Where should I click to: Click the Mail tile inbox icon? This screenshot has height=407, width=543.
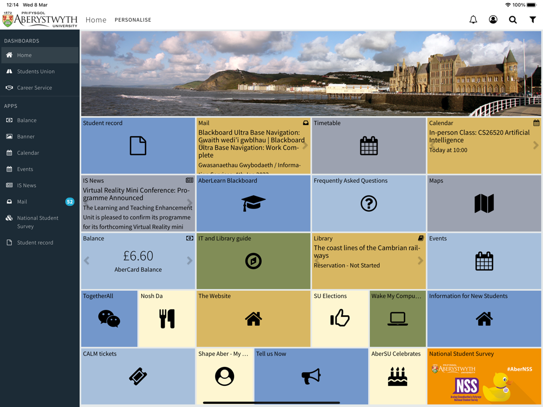pyautogui.click(x=306, y=123)
